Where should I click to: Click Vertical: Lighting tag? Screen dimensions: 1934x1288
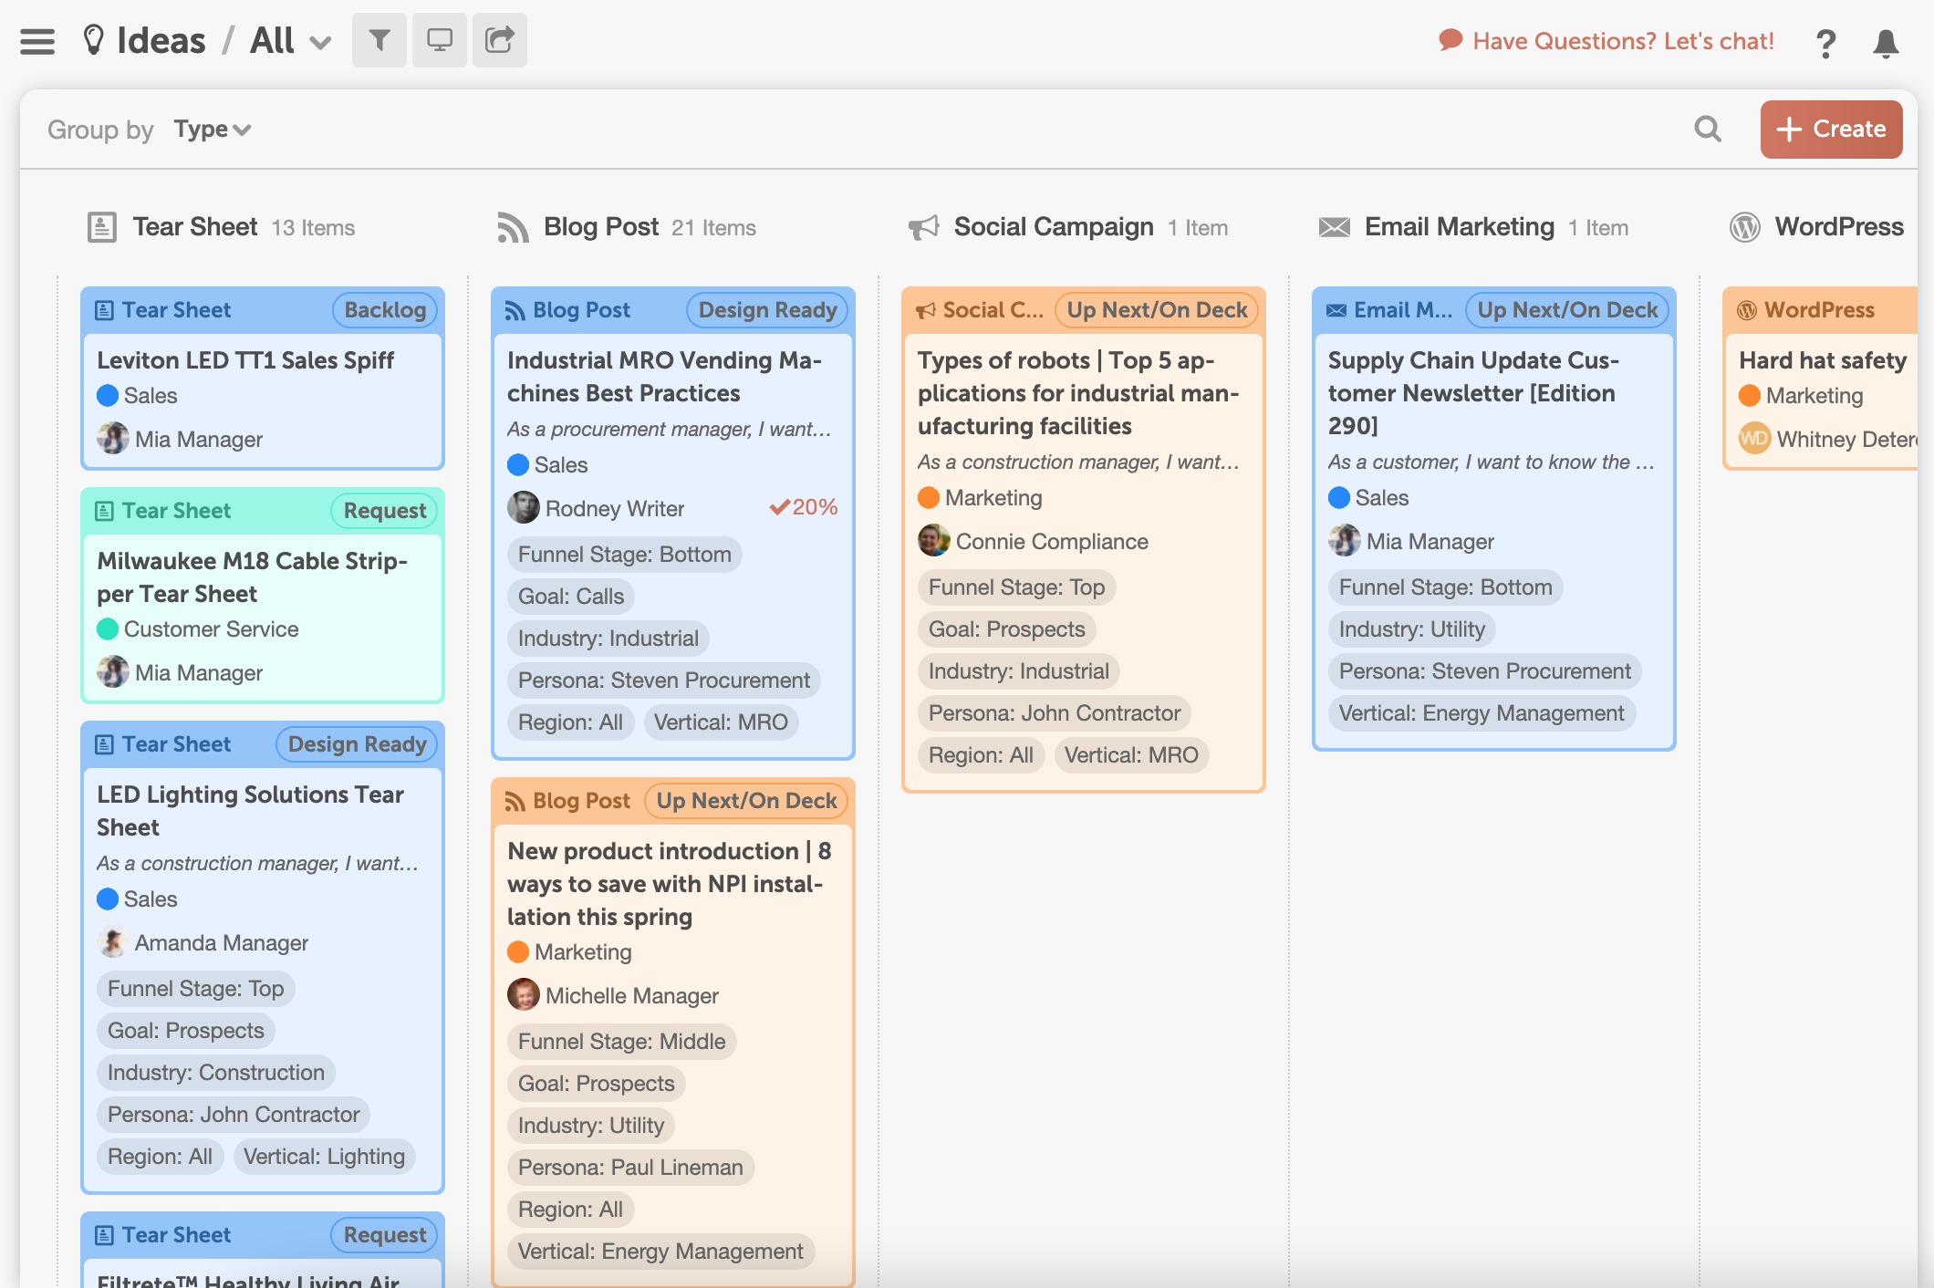[x=324, y=1157]
